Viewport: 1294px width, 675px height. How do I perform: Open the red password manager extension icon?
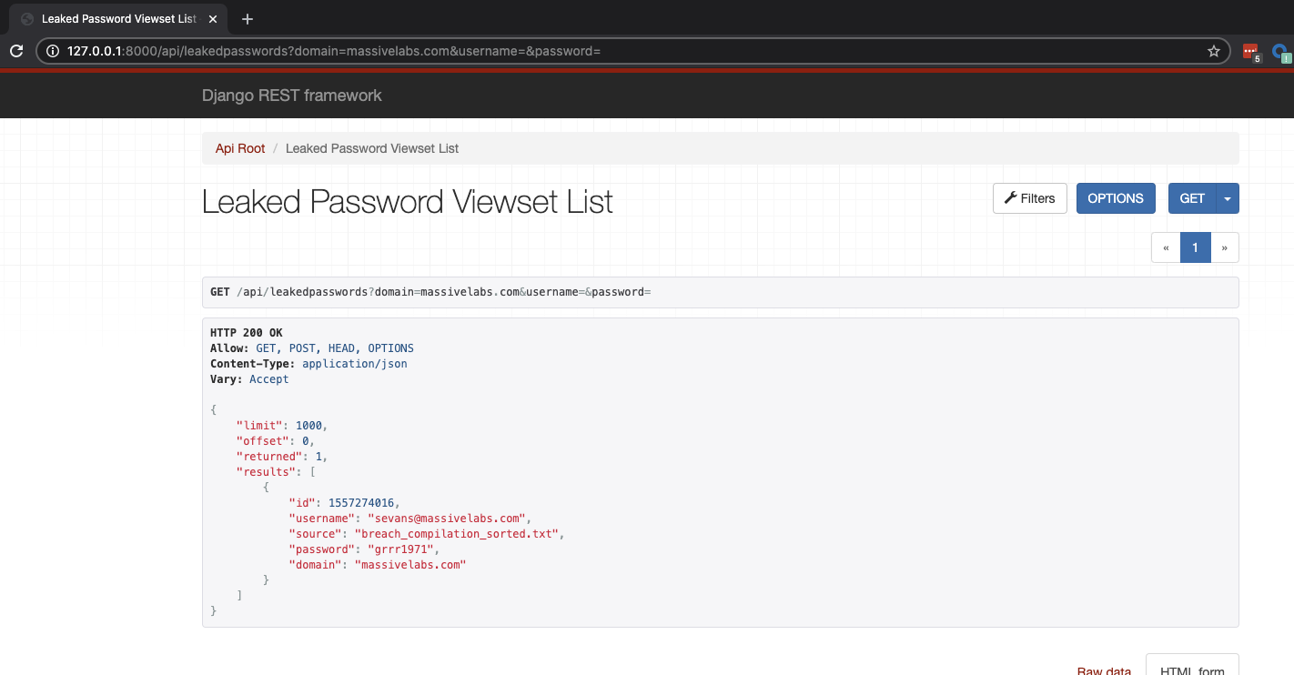point(1251,52)
